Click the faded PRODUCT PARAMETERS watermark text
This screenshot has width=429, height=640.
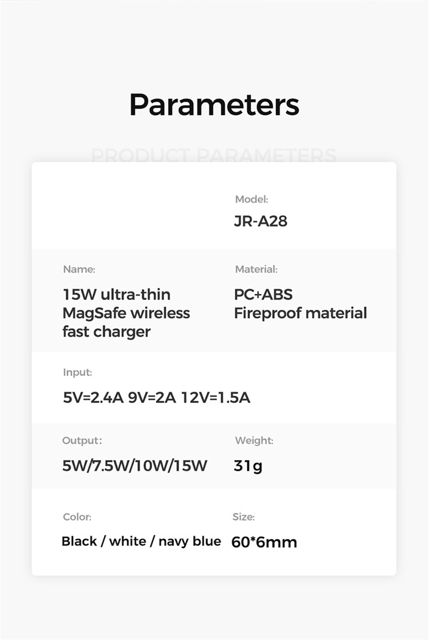(x=214, y=155)
